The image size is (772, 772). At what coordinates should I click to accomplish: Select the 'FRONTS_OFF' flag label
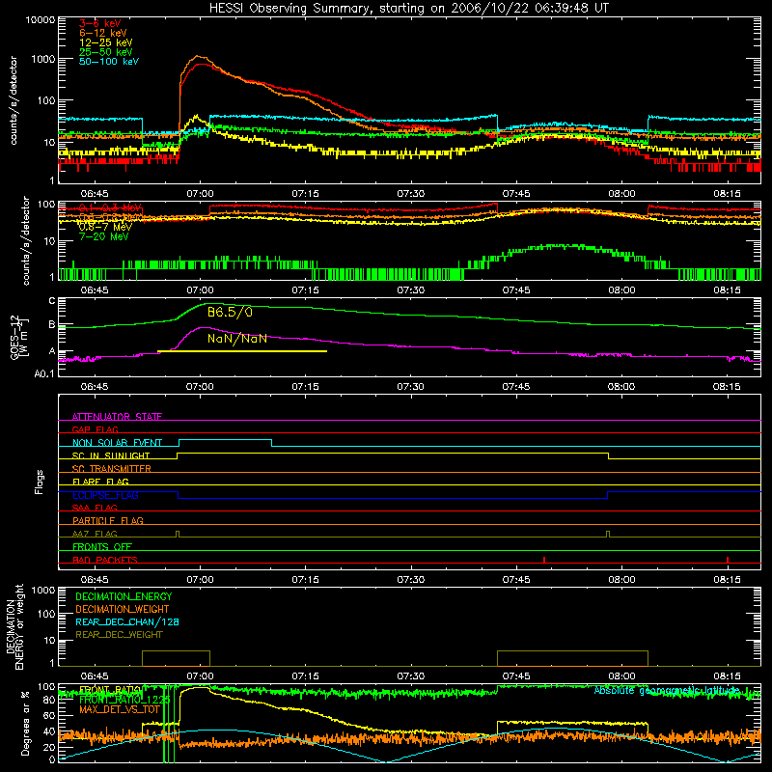(x=102, y=546)
